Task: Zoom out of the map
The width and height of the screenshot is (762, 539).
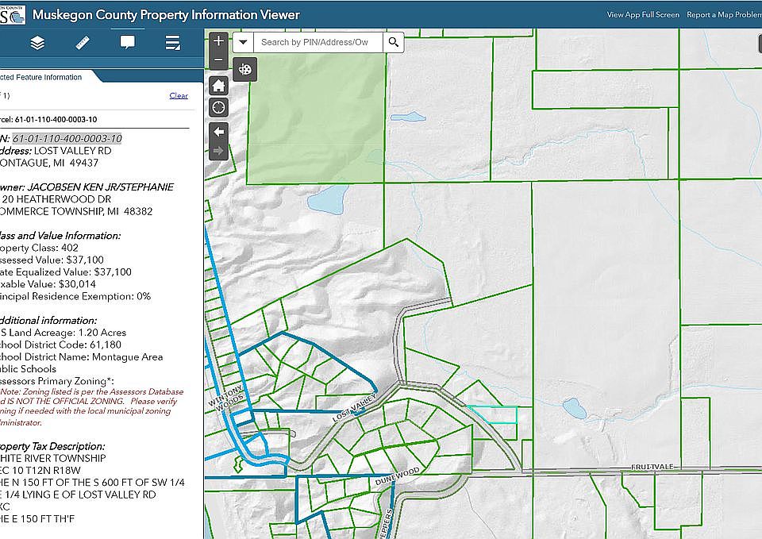Action: point(218,60)
